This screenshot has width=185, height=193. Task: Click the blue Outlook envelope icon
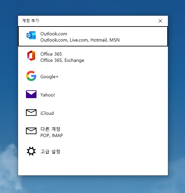tap(31, 35)
